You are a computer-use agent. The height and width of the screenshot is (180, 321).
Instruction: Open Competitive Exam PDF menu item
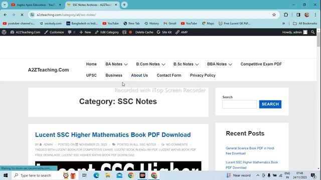pyautogui.click(x=261, y=64)
